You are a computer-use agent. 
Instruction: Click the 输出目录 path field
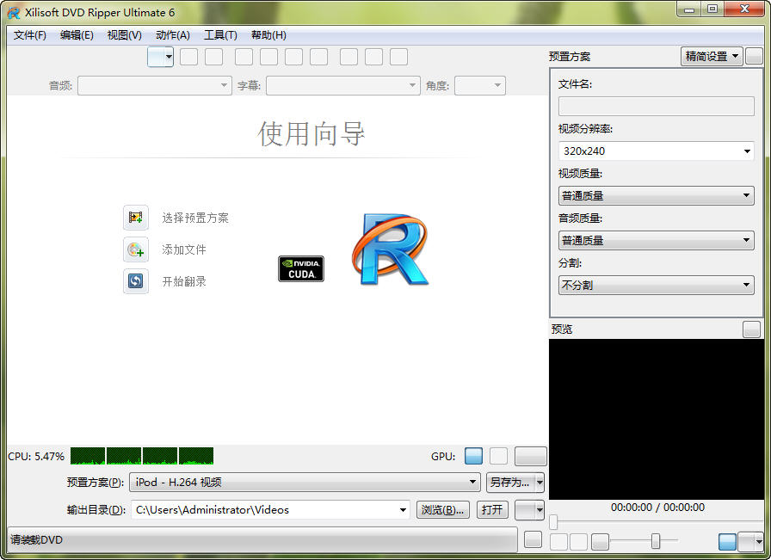point(265,509)
